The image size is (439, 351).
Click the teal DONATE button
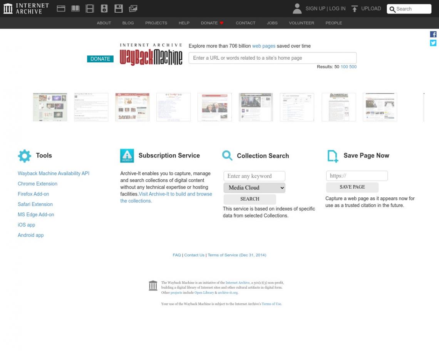tap(100, 59)
